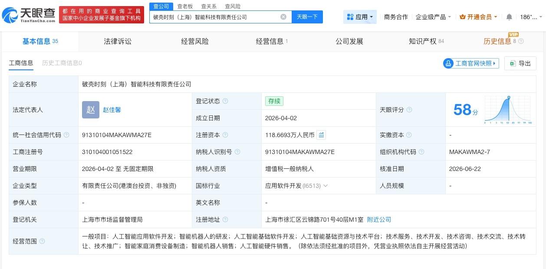Click the help icon next to 历史信息
Screen dimensions: 546x269
click(x=521, y=41)
